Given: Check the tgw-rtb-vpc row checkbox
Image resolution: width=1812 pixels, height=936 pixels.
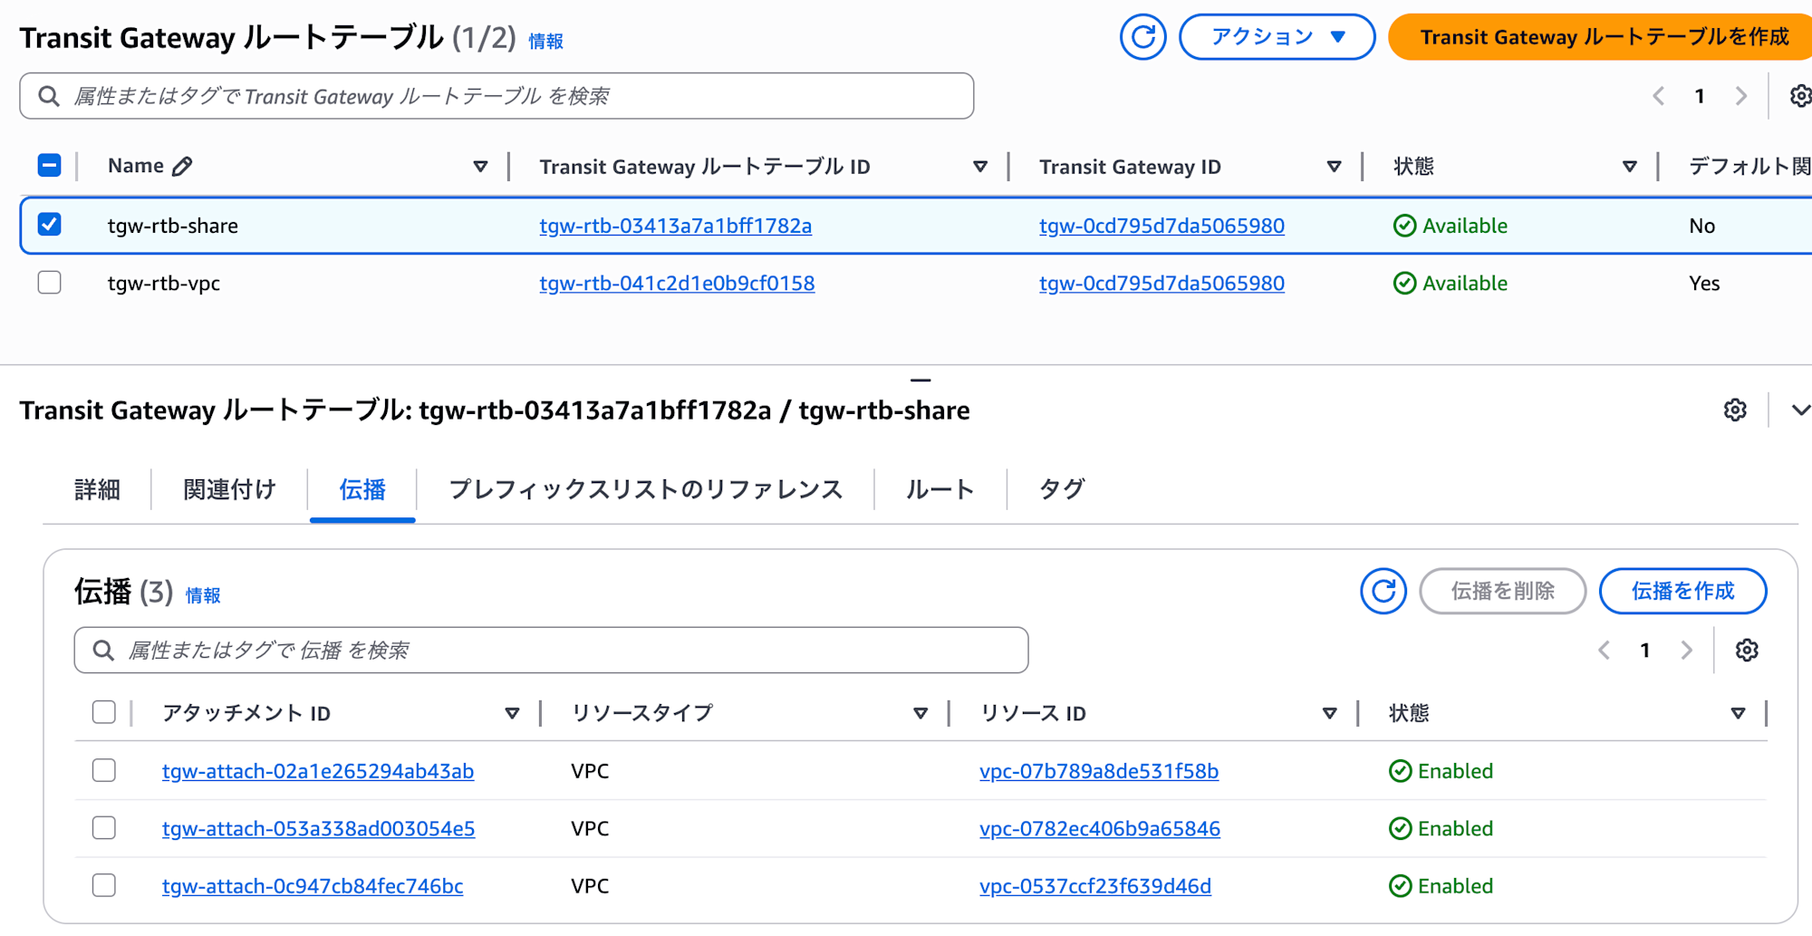Looking at the screenshot, I should pyautogui.click(x=50, y=283).
